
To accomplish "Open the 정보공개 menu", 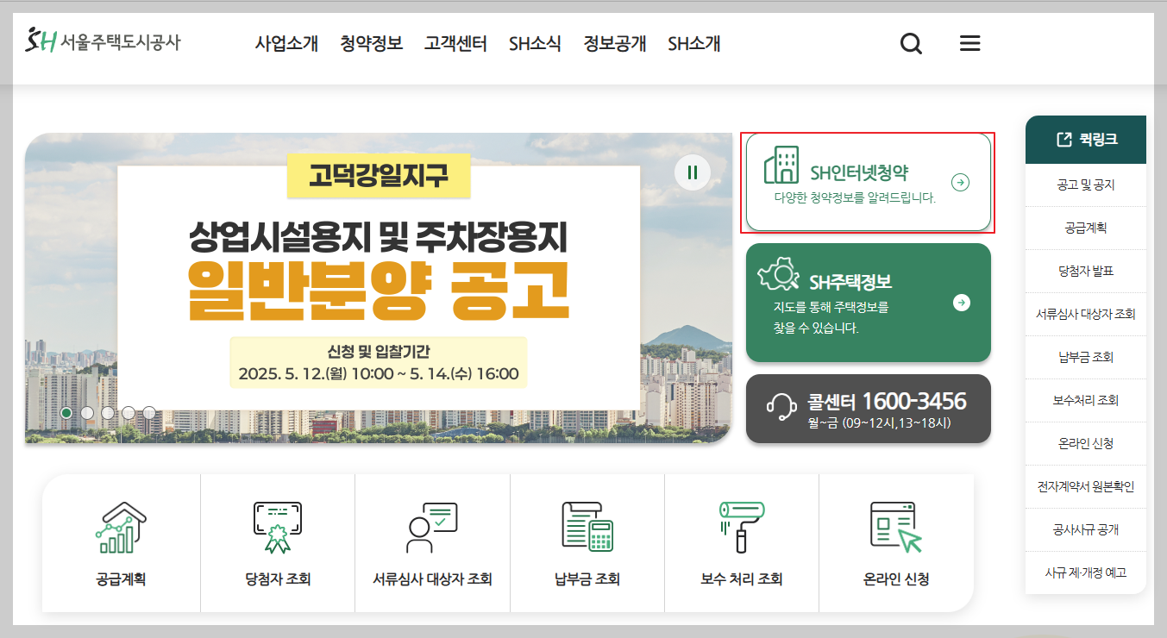I will pyautogui.click(x=614, y=43).
